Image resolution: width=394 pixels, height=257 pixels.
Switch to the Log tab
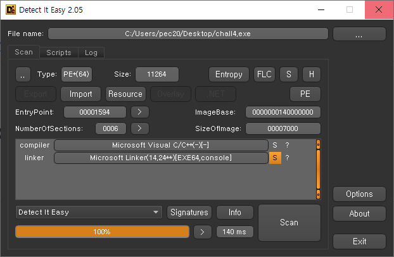[91, 53]
